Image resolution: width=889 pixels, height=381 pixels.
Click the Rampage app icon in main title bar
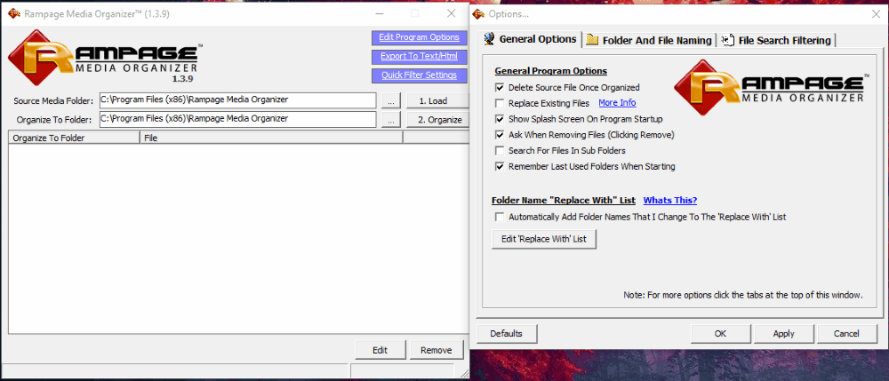(x=13, y=13)
